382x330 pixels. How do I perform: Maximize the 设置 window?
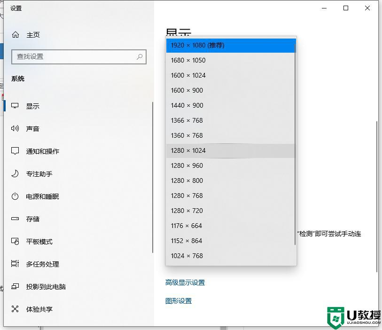(346, 8)
